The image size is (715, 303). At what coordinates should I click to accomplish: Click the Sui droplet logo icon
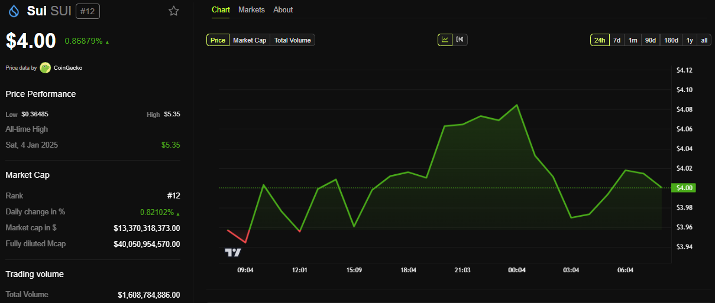(x=14, y=11)
